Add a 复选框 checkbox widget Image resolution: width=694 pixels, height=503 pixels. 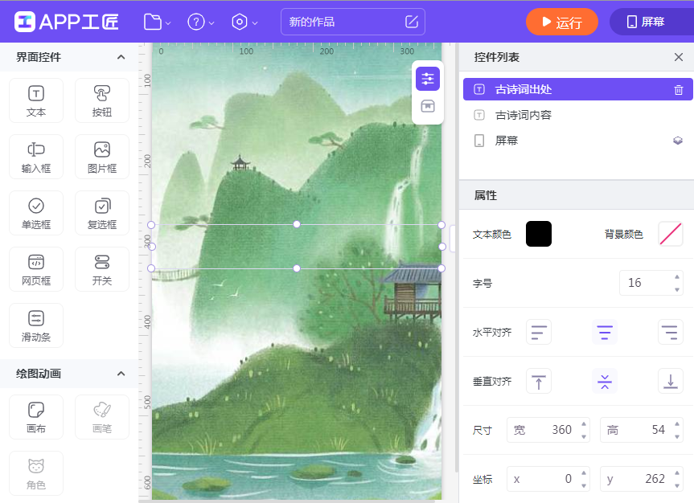coord(102,213)
